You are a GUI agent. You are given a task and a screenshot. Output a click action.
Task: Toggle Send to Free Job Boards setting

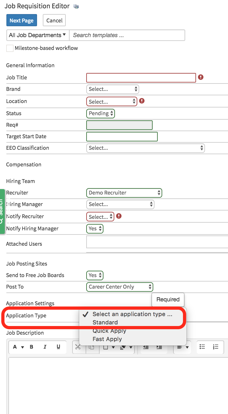click(95, 275)
